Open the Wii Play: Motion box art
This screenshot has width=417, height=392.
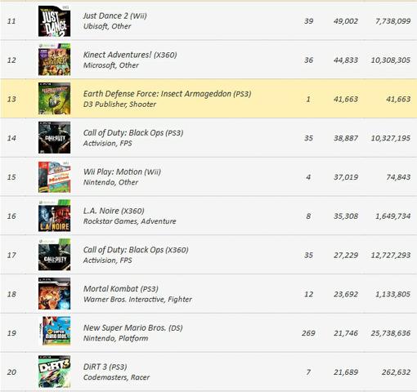pyautogui.click(x=54, y=176)
